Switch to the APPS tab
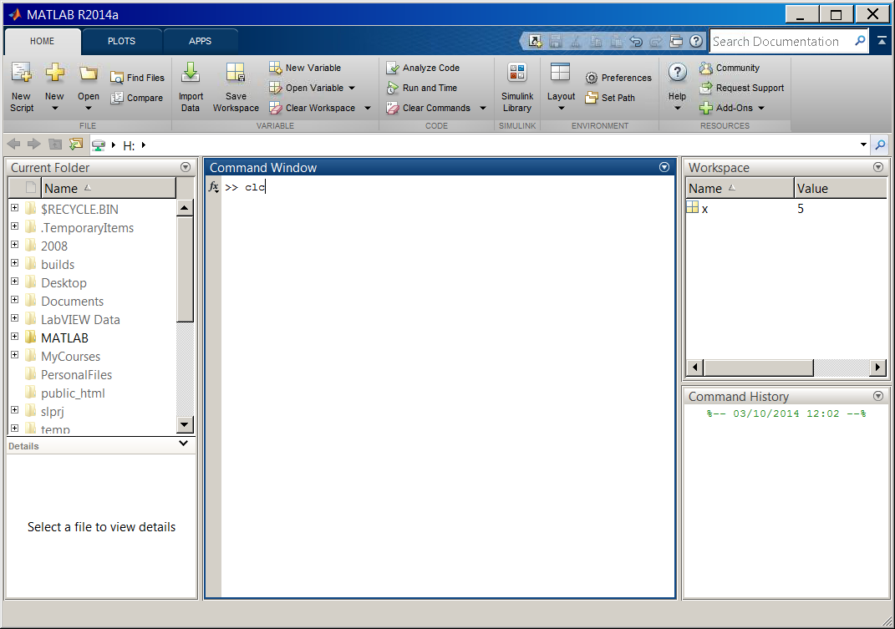Screen dimensions: 895x629 click(201, 41)
